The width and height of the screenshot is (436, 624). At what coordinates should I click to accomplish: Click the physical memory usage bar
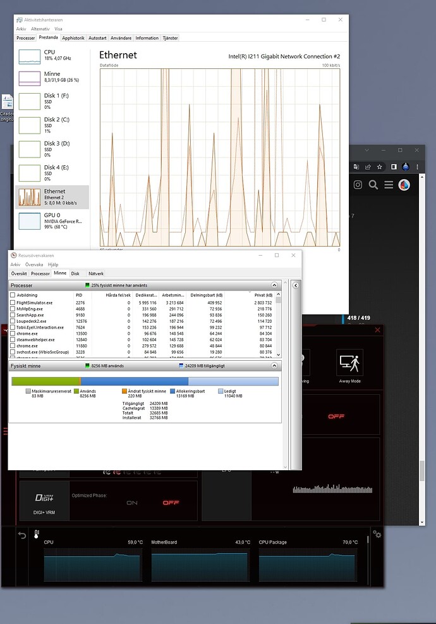point(145,381)
